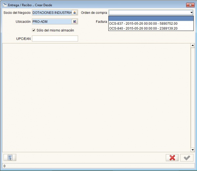Confirm with the checkmark OK button
197x171 pixels.
pos(186,158)
